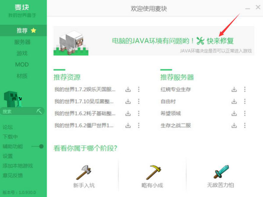Viewport: 263px width, 197px height.
Task: Open the 论坛 link
Action: click(8, 127)
